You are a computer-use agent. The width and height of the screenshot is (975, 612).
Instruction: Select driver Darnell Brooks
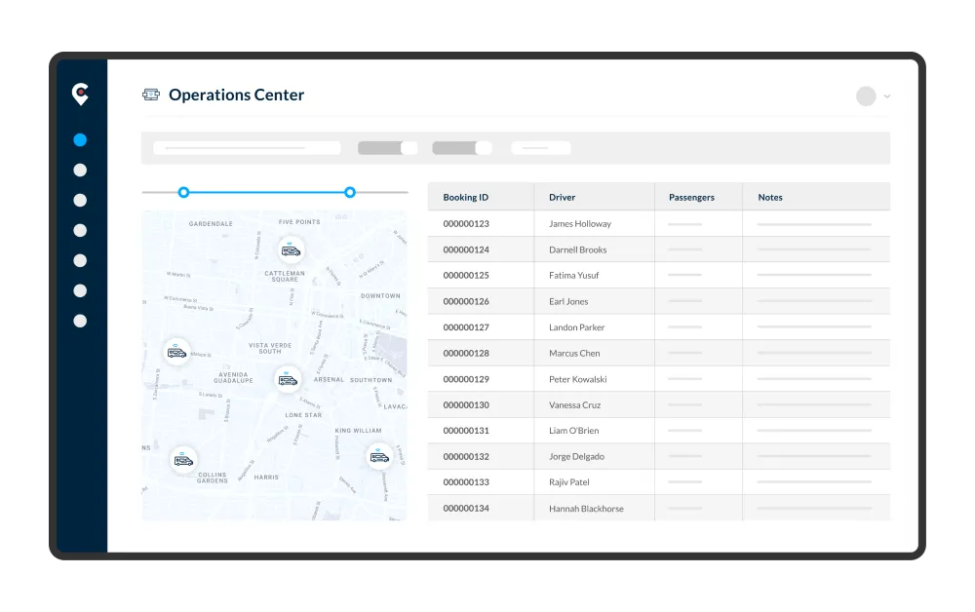(x=577, y=249)
